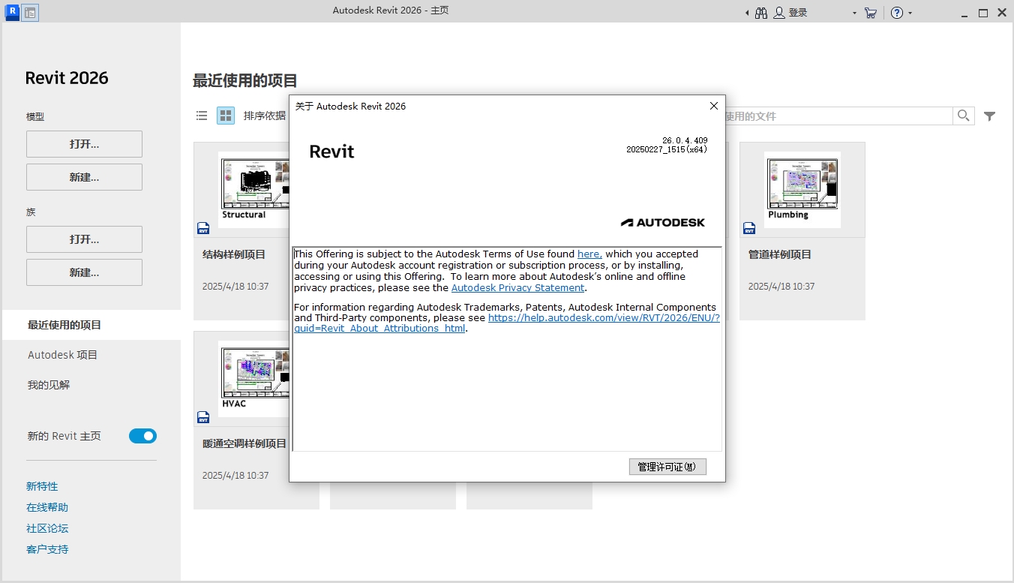
Task: Click 新建... under 模型
Action: (84, 177)
